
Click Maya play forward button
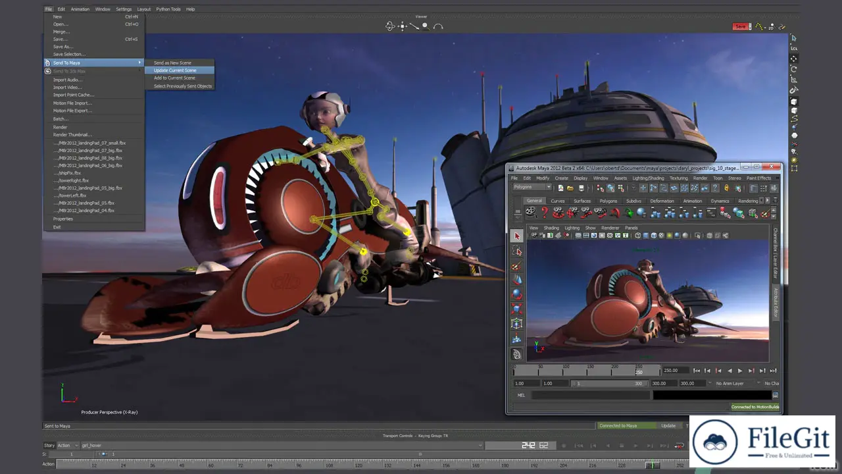(740, 371)
